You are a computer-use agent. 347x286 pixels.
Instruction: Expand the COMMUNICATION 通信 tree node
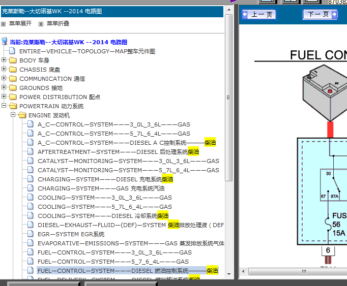(x=4, y=78)
